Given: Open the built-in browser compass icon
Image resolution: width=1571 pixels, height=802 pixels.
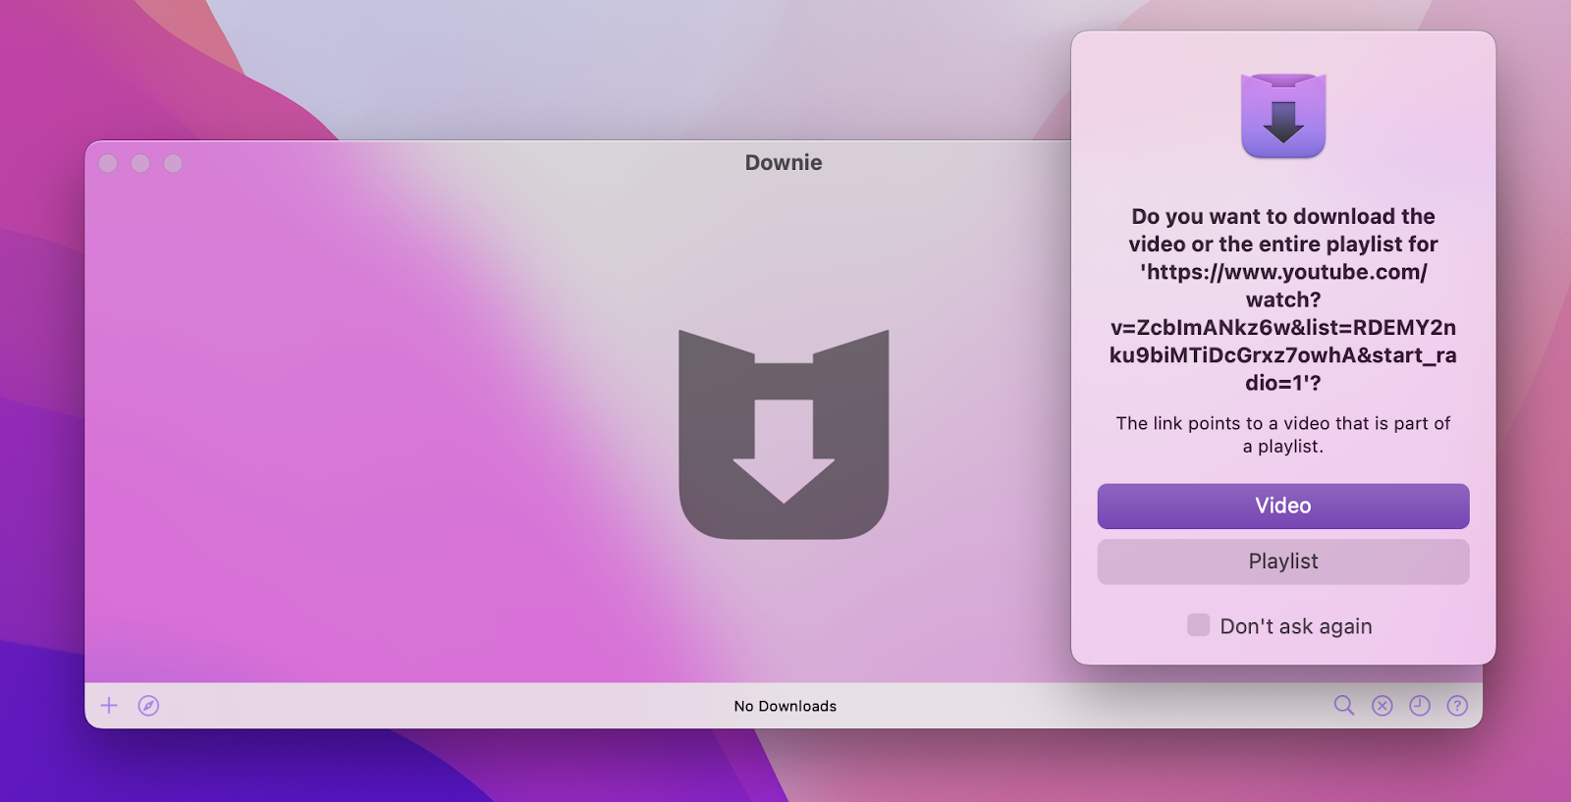Looking at the screenshot, I should pyautogui.click(x=148, y=706).
